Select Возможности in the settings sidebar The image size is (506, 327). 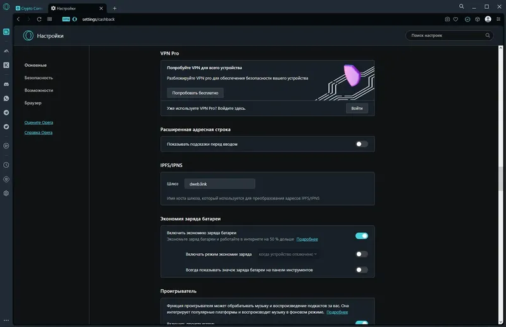click(39, 90)
